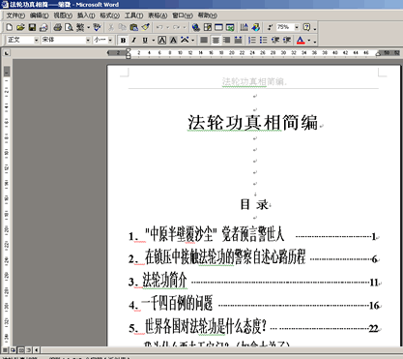Click the Format Painter brush icon
The width and height of the screenshot is (403, 359).
146,27
